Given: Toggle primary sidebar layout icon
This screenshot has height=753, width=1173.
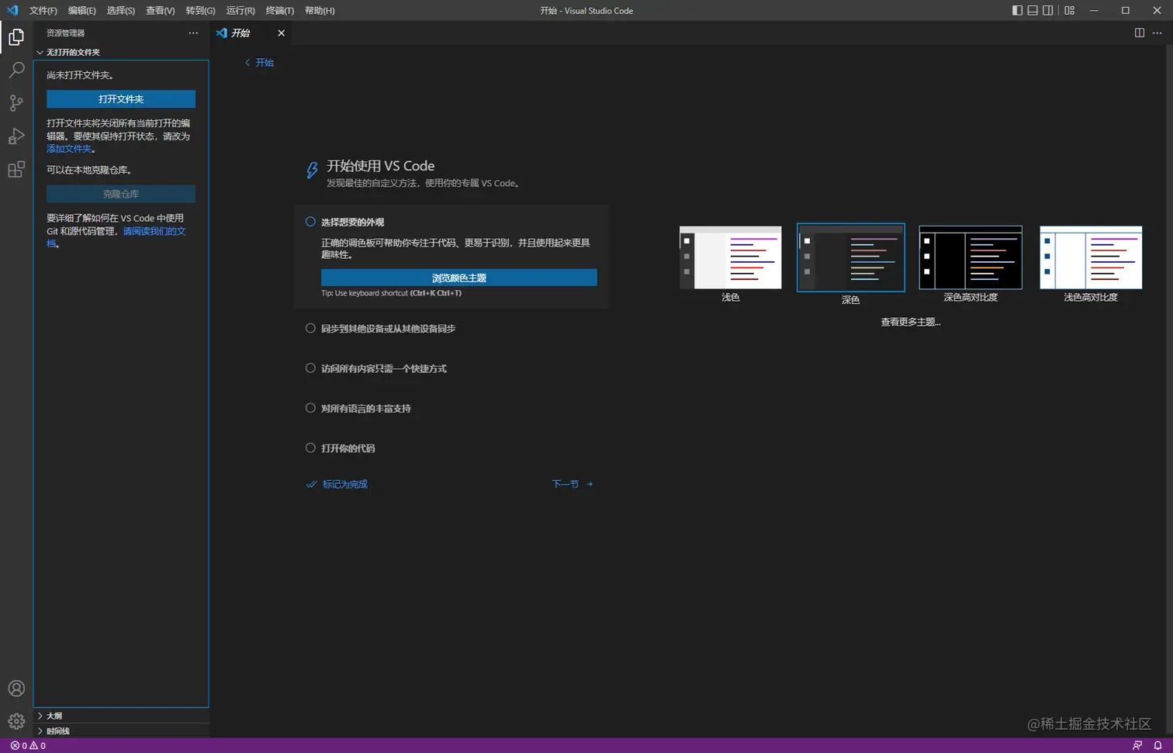Looking at the screenshot, I should (1017, 10).
